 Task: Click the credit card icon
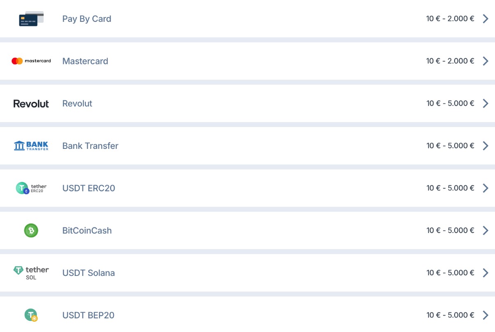[31, 19]
